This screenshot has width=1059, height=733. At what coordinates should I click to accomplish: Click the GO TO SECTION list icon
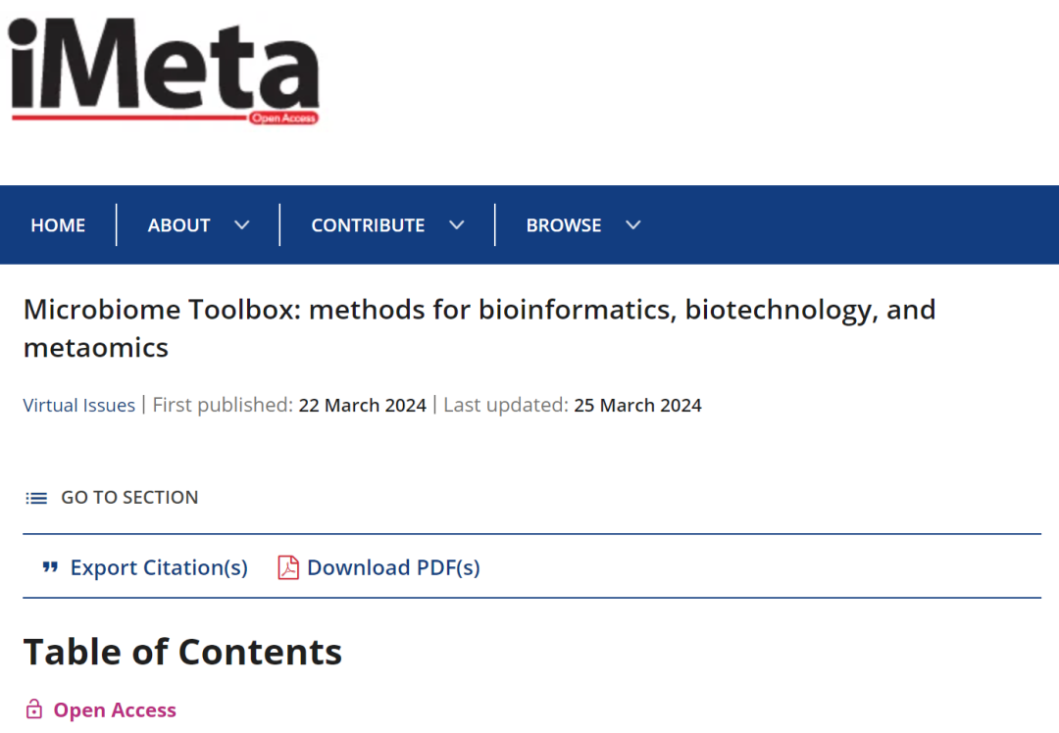click(x=35, y=498)
